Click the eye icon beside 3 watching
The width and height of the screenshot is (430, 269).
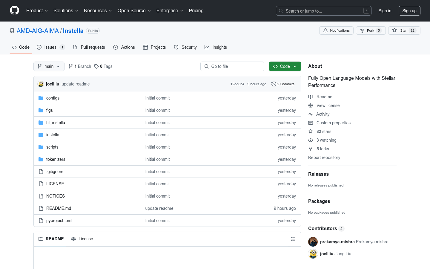311,140
